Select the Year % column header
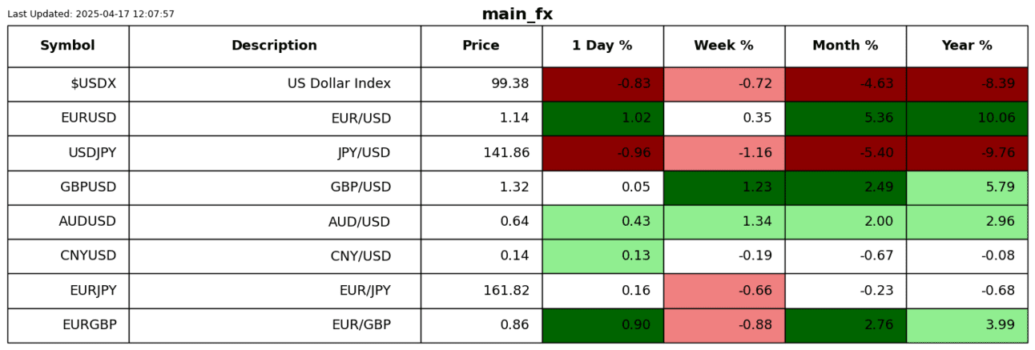The image size is (1035, 350). 967,46
